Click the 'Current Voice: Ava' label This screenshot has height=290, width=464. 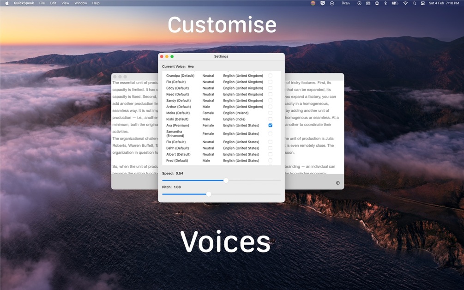[x=178, y=66]
